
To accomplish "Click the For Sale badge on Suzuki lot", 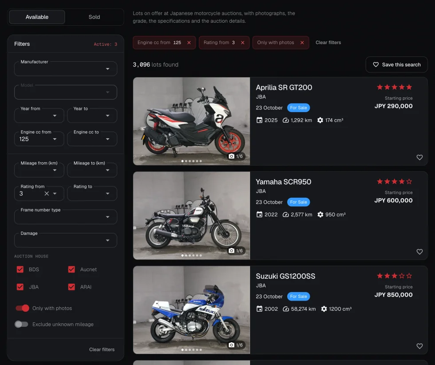I will coord(298,297).
